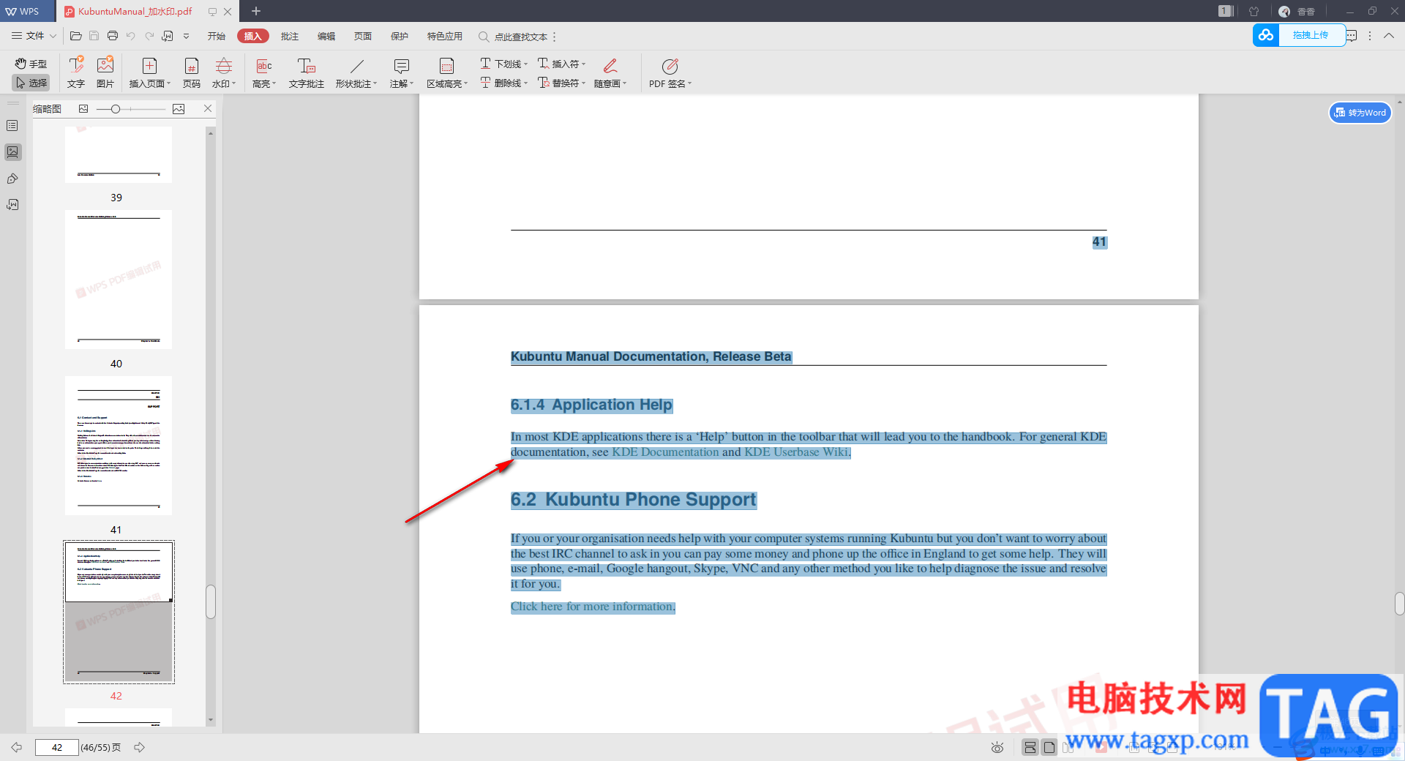Open the File (文件) menu dropdown
The width and height of the screenshot is (1405, 761).
34,36
